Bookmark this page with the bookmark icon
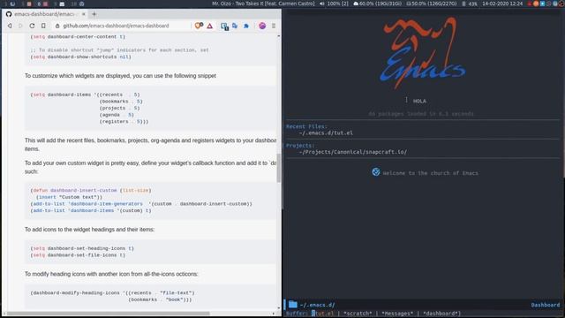Viewport: 565px width, 318px height. point(43,26)
